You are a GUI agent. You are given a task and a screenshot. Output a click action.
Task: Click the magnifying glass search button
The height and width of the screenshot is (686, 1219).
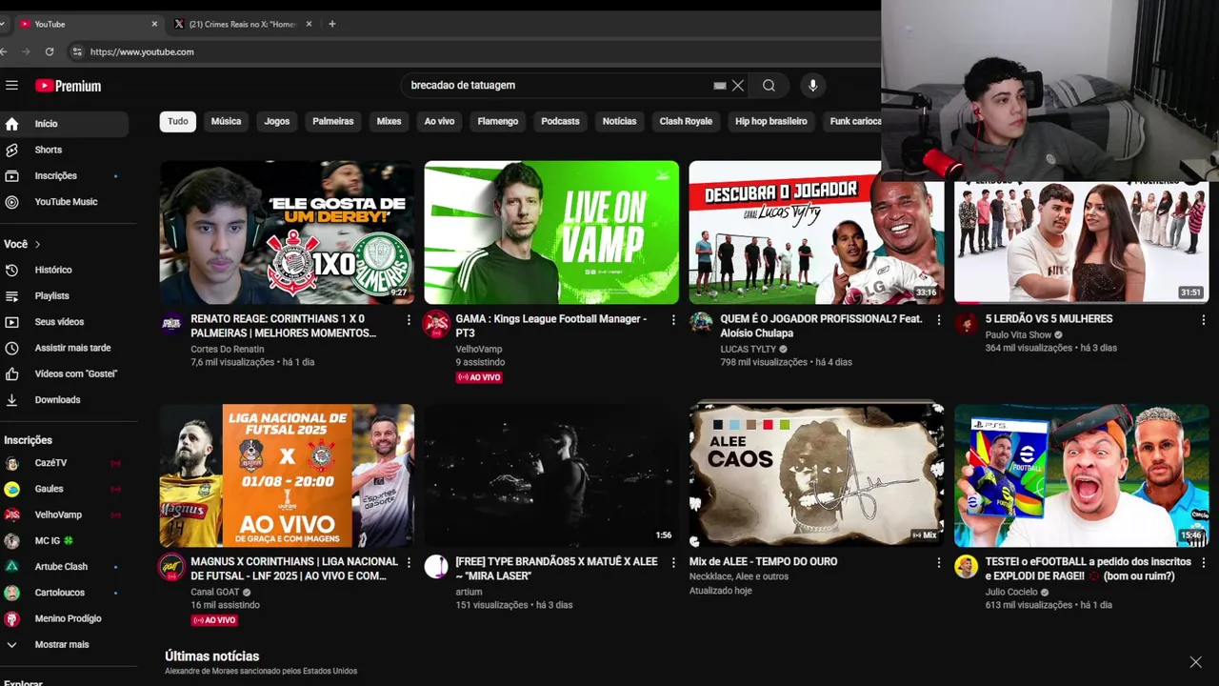[769, 86]
